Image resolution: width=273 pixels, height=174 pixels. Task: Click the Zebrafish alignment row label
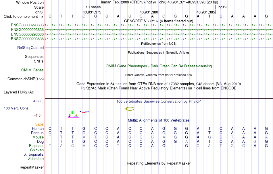36,159
